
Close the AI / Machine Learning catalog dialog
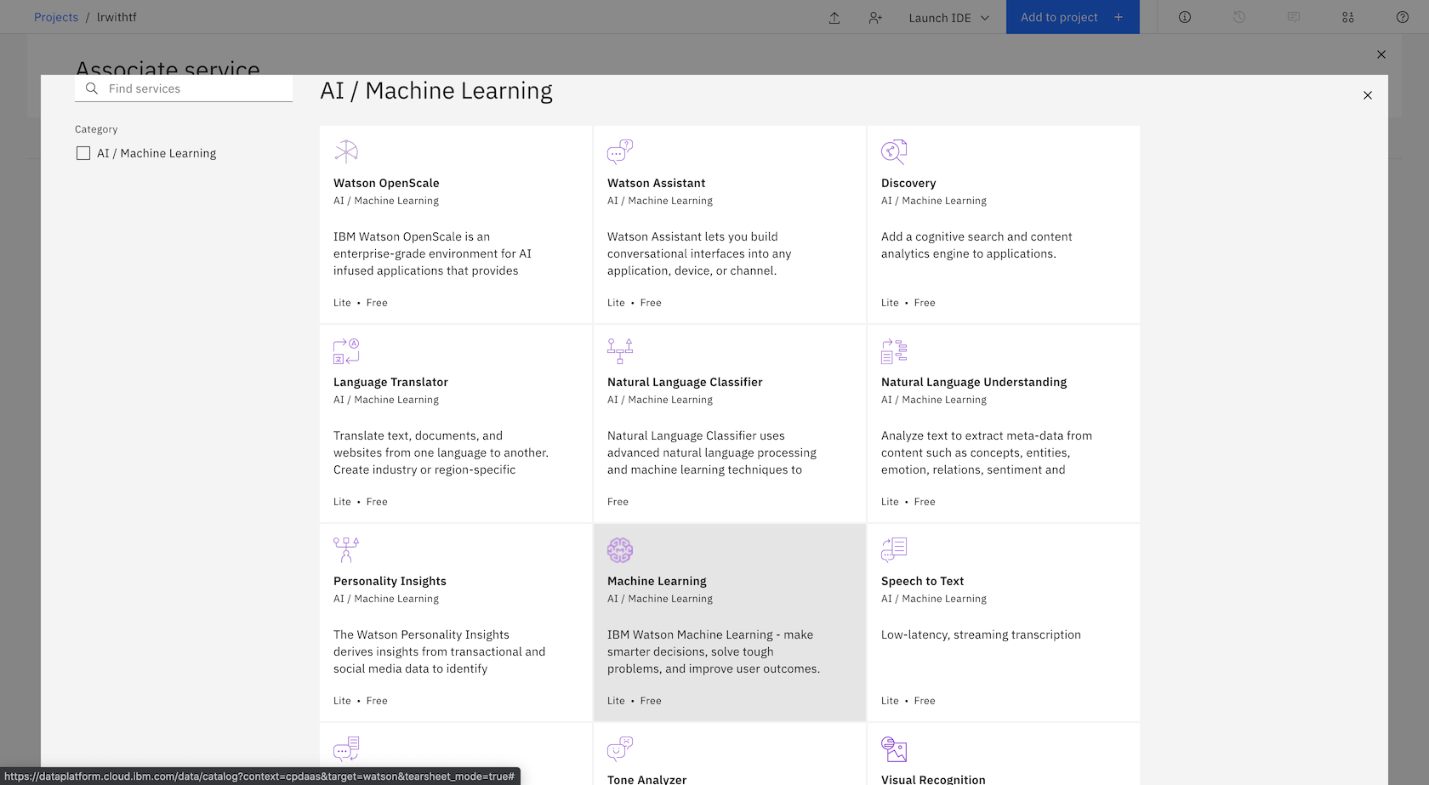click(1368, 95)
